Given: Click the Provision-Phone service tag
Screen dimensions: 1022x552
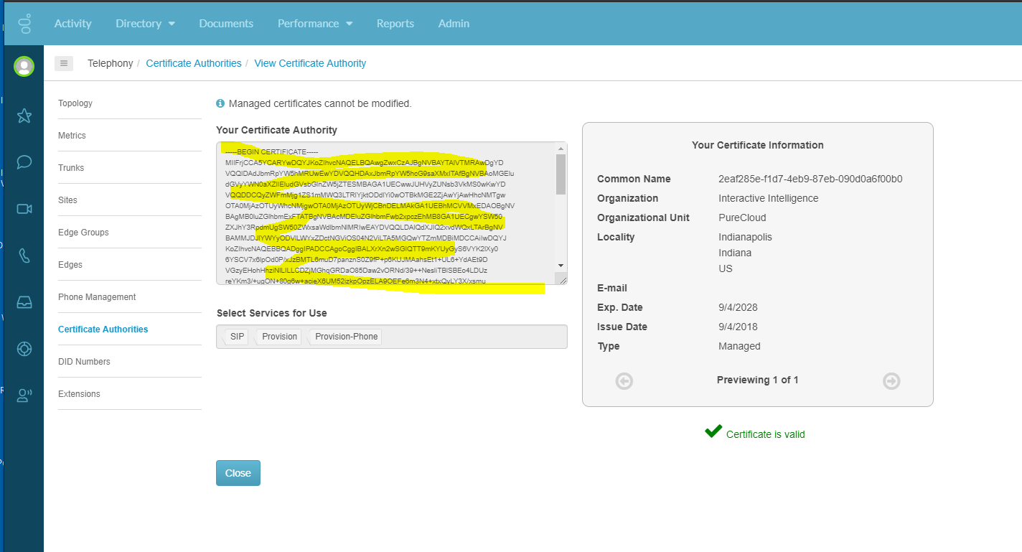Looking at the screenshot, I should (345, 337).
